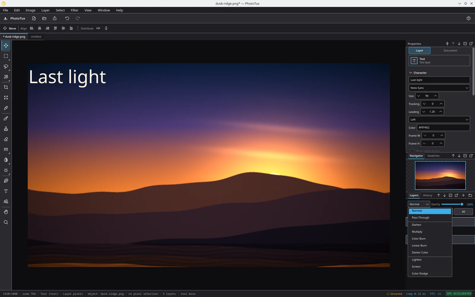Switch to the Swatches tab
This screenshot has height=297, width=475.
tap(433, 156)
